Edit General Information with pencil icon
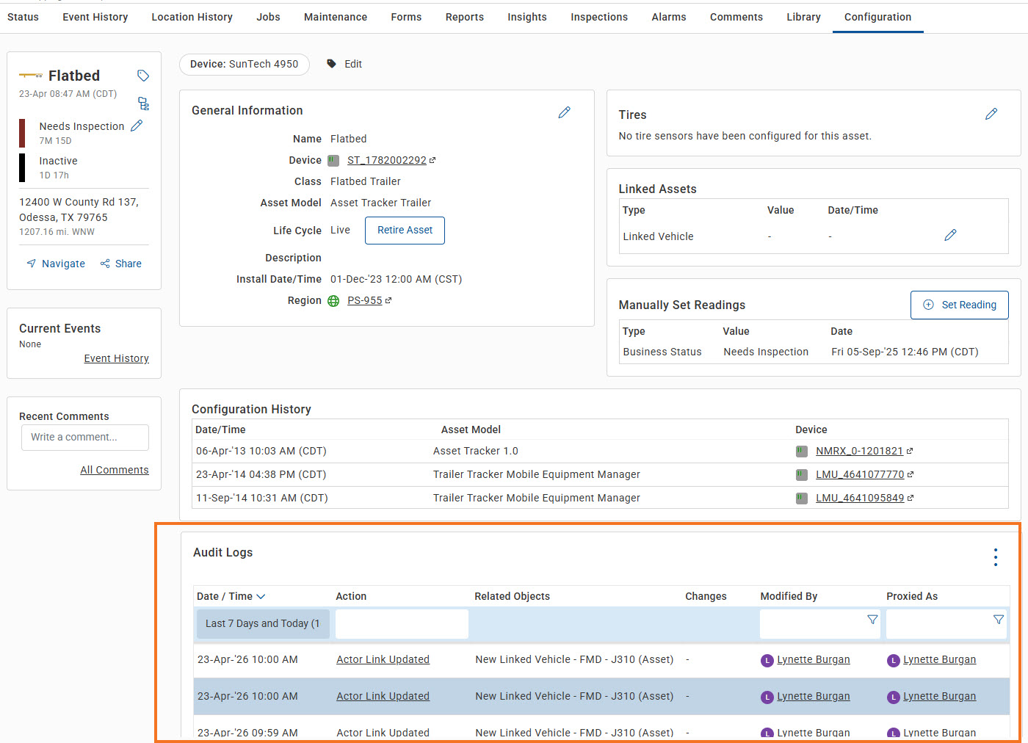The image size is (1028, 743). pos(564,112)
